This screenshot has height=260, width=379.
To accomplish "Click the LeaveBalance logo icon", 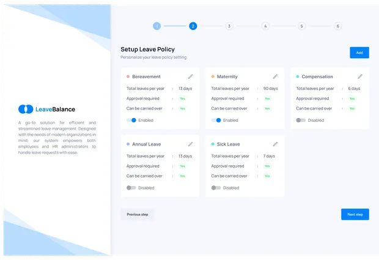I will click(x=26, y=110).
